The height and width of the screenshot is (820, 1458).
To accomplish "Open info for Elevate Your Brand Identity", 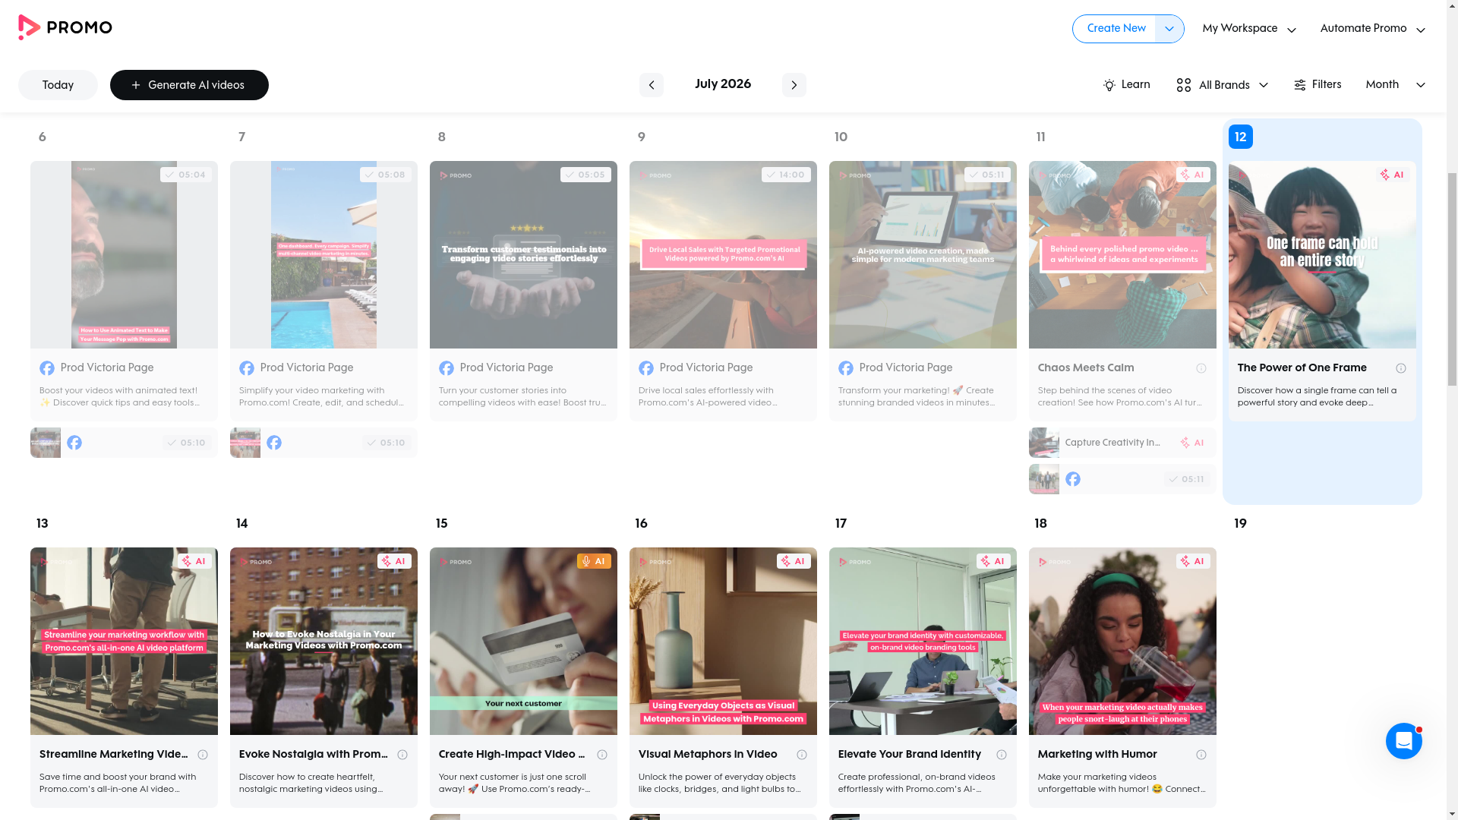I will click(x=1002, y=755).
